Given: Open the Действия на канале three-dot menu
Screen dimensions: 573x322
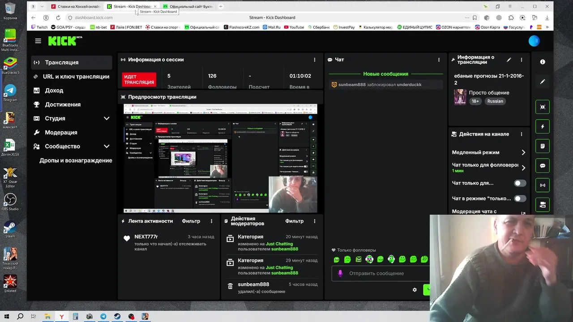Looking at the screenshot, I should point(521,134).
